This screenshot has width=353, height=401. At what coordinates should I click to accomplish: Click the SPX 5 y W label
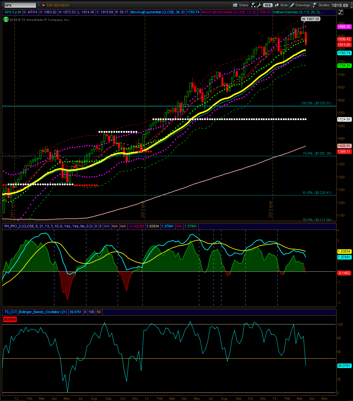[x=13, y=12]
